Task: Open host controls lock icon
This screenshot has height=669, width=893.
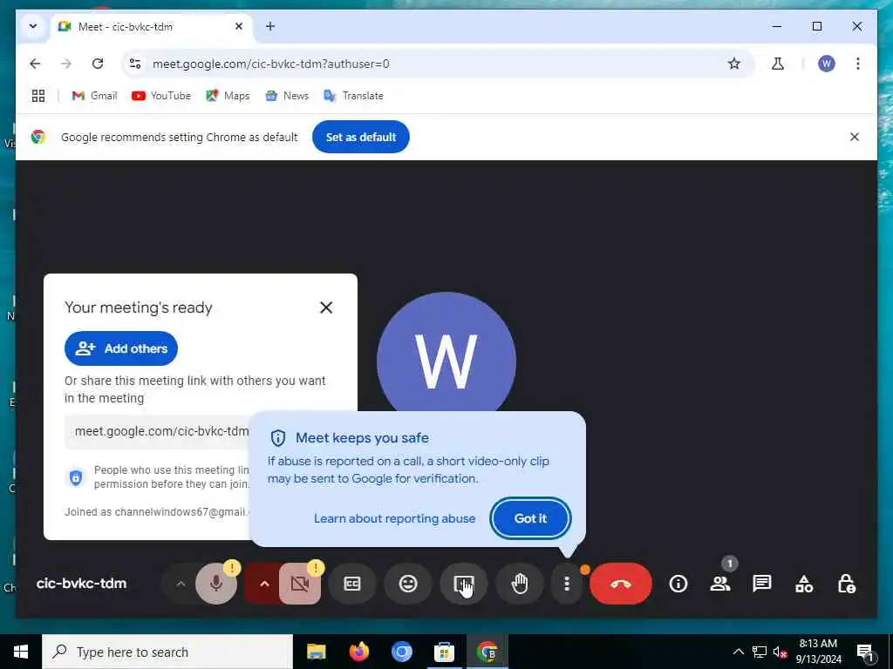Action: 846,584
